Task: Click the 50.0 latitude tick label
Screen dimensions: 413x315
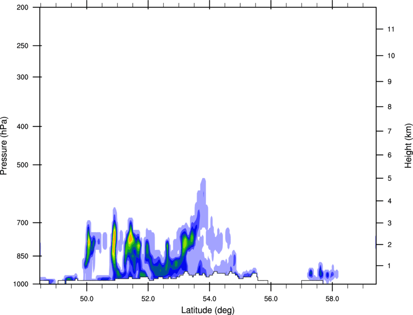Action: coord(86,299)
